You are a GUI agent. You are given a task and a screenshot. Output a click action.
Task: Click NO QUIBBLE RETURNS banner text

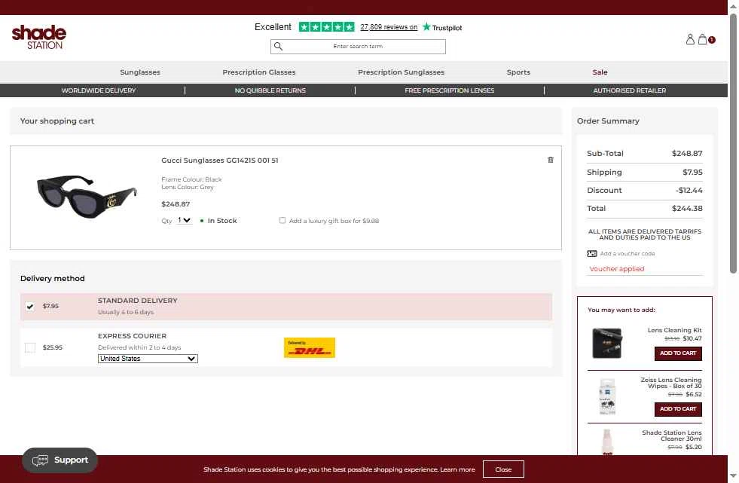click(270, 90)
